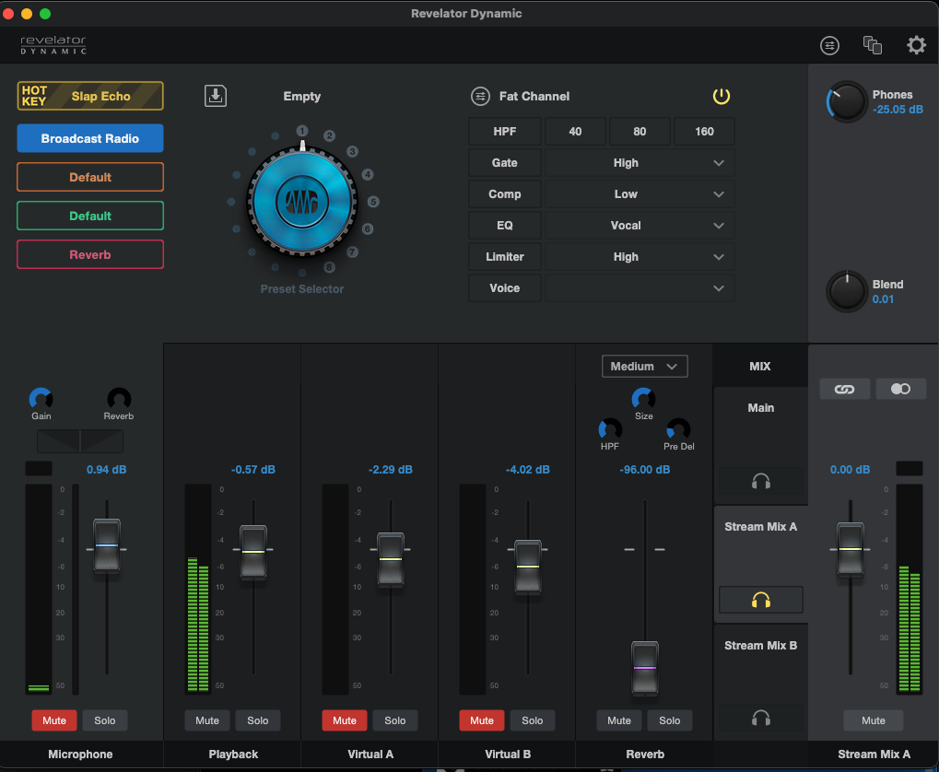Open the EQ dropdown set to Vocal

tap(639, 225)
